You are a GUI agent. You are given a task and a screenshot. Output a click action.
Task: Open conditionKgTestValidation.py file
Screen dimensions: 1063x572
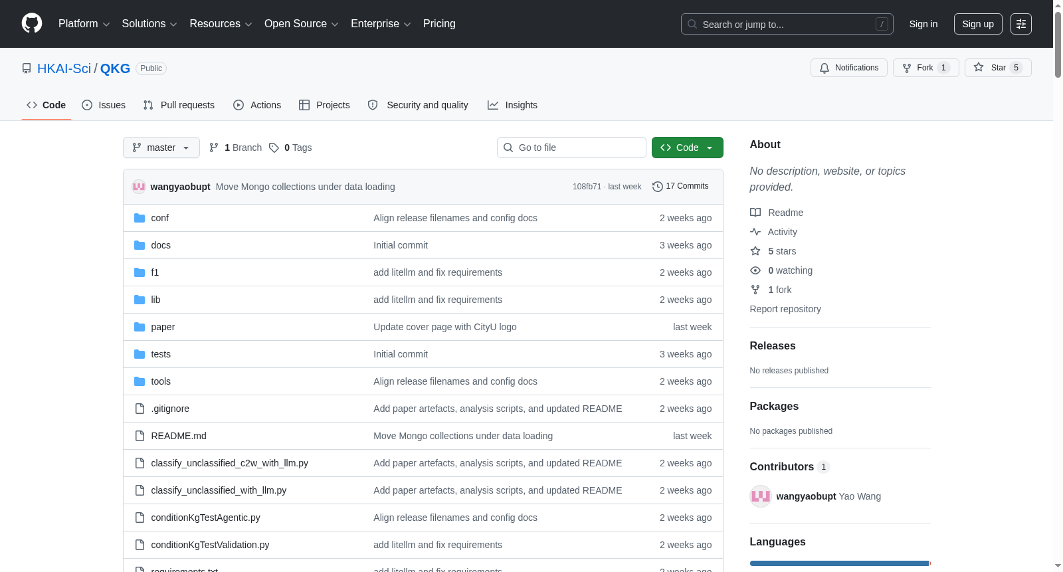pyautogui.click(x=210, y=545)
